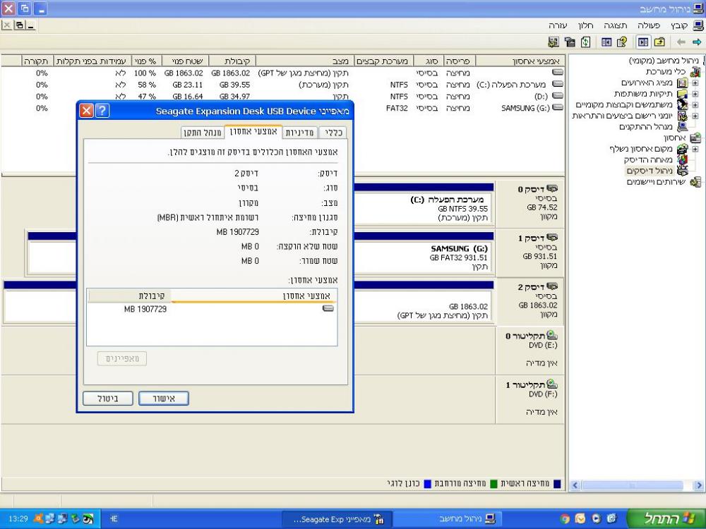Click the green forward arrow toolbar icon
The height and width of the screenshot is (529, 706).
[697, 42]
